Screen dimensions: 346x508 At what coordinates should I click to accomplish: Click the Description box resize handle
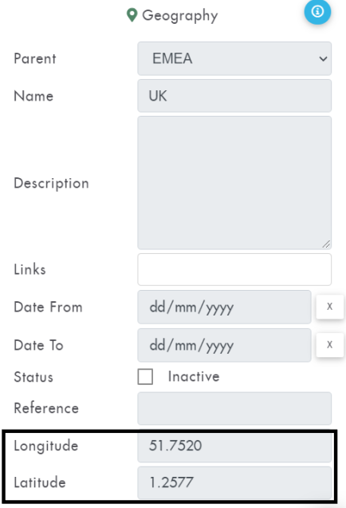[326, 244]
